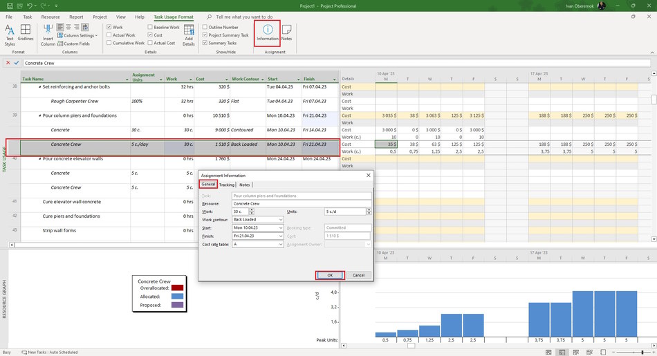Click OK in Assignment Information dialog
Image resolution: width=657 pixels, height=356 pixels.
point(330,275)
